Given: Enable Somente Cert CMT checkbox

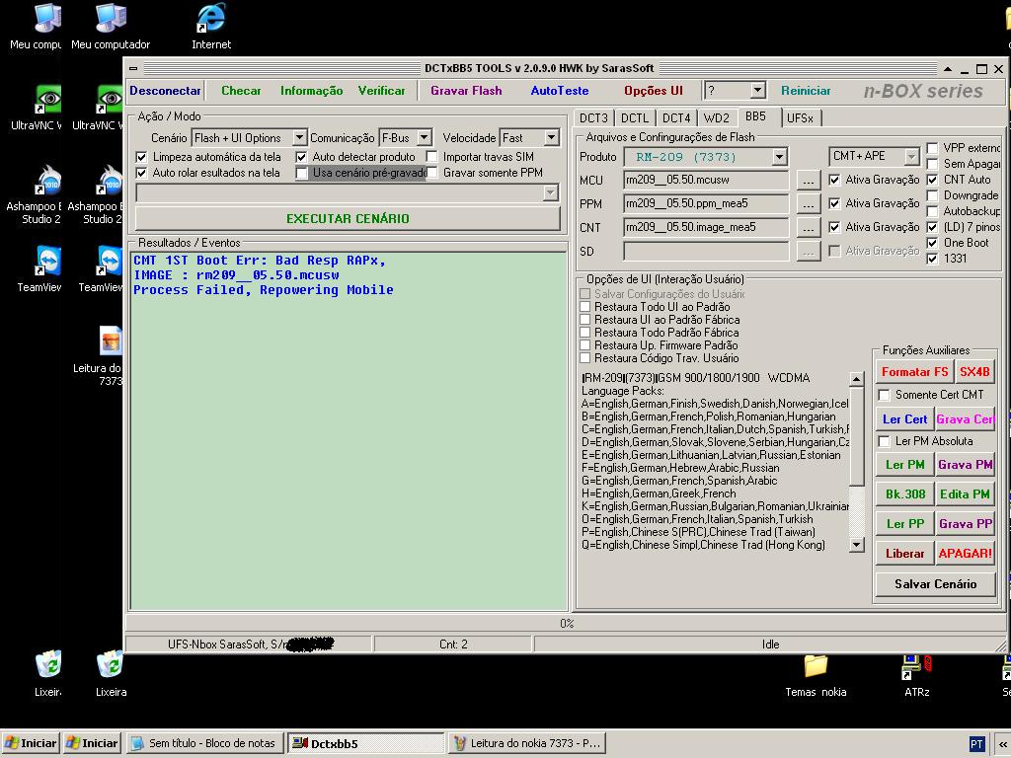Looking at the screenshot, I should pyautogui.click(x=885, y=395).
